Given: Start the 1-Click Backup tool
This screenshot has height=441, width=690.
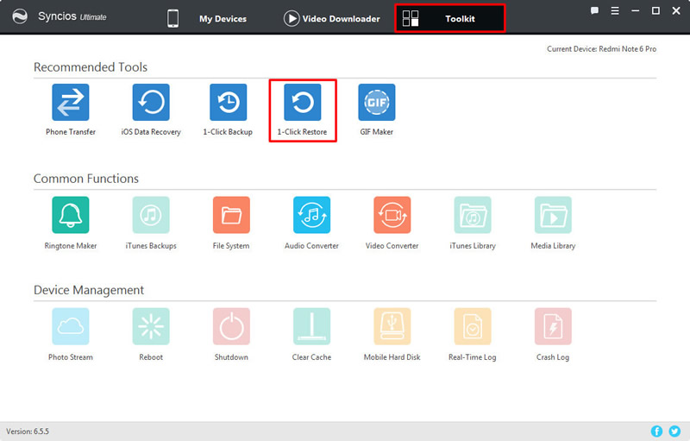Looking at the screenshot, I should click(228, 102).
